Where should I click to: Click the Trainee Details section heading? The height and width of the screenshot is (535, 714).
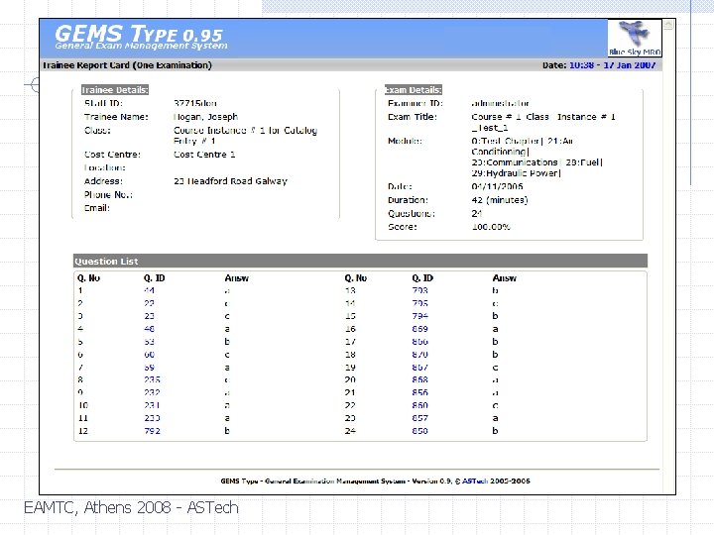[x=115, y=90]
